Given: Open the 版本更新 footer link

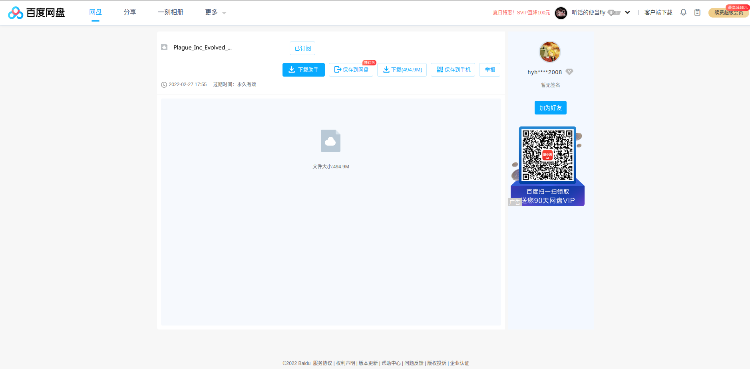Looking at the screenshot, I should (x=368, y=363).
